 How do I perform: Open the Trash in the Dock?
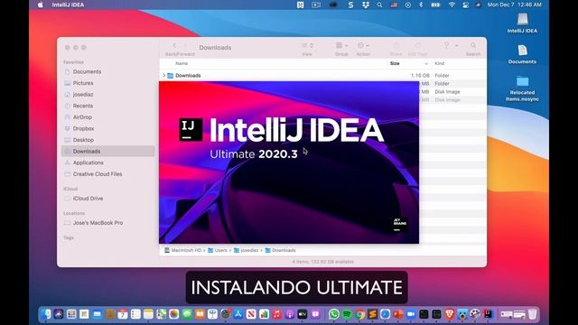tap(532, 314)
